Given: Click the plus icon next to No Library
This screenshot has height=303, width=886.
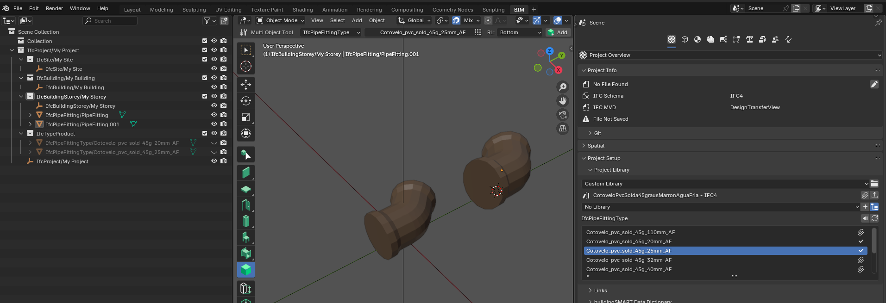Looking at the screenshot, I should pos(865,207).
